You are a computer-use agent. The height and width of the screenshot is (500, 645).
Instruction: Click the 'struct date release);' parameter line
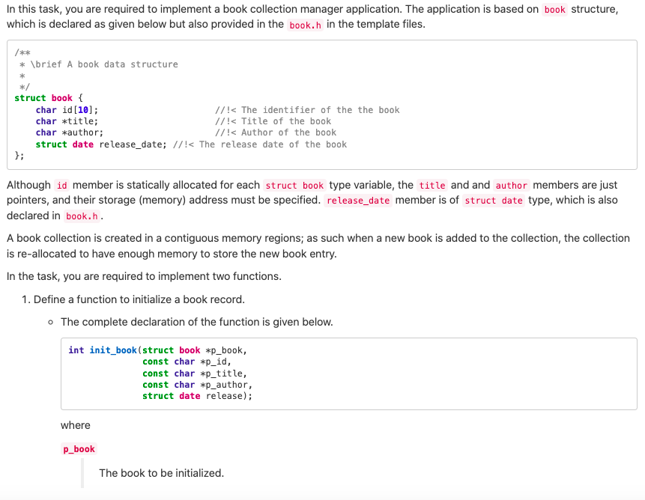tap(198, 396)
